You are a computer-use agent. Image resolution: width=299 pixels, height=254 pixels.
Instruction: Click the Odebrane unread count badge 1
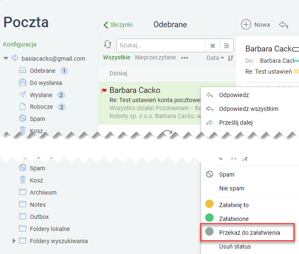click(x=64, y=71)
